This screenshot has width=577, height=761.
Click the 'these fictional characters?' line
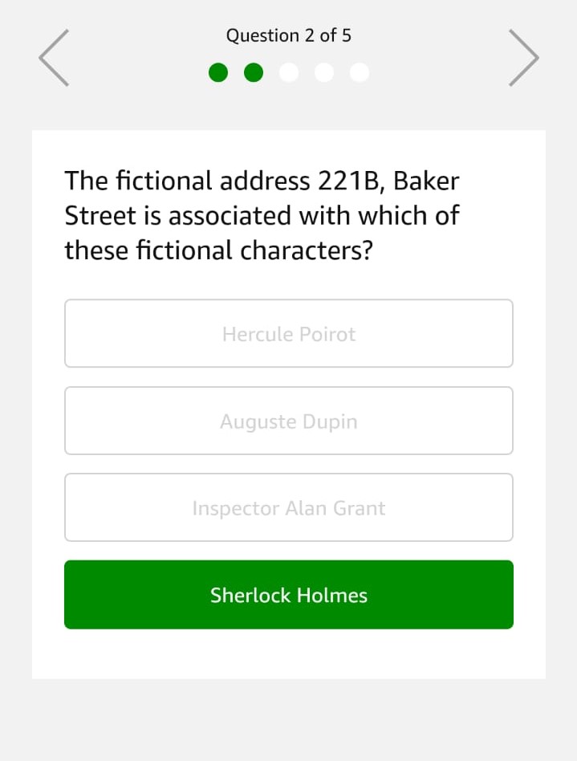[x=219, y=250]
